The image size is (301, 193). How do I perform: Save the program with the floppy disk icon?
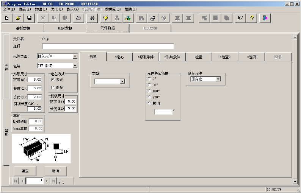(x=29, y=18)
